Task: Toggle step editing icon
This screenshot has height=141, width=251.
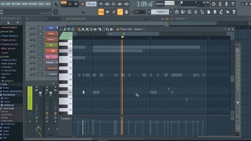Action: pyautogui.click(x=114, y=12)
